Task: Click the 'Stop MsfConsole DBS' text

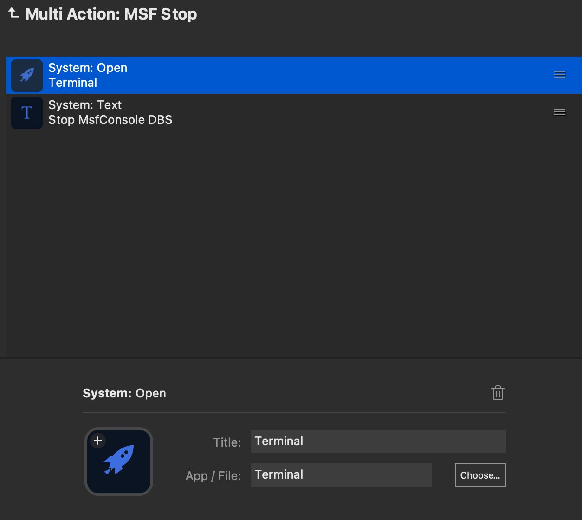Action: click(110, 120)
